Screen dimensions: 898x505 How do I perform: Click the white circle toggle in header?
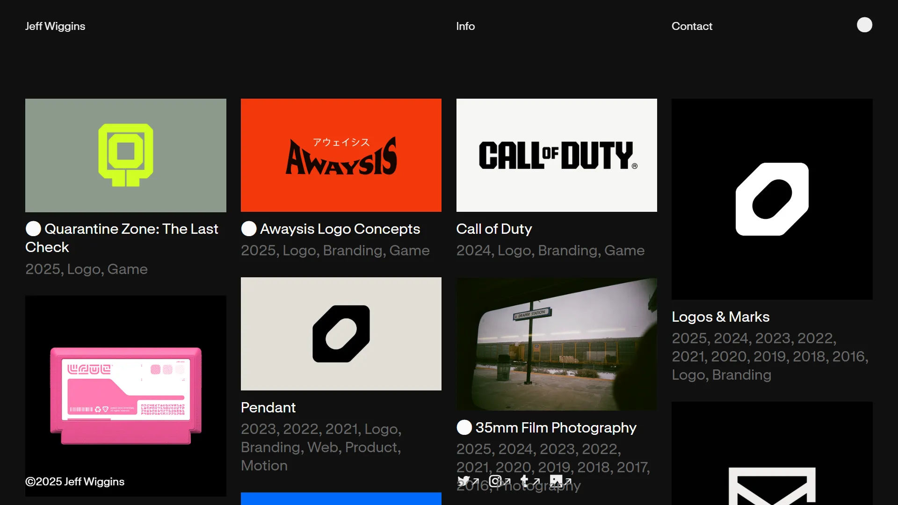[x=864, y=25]
